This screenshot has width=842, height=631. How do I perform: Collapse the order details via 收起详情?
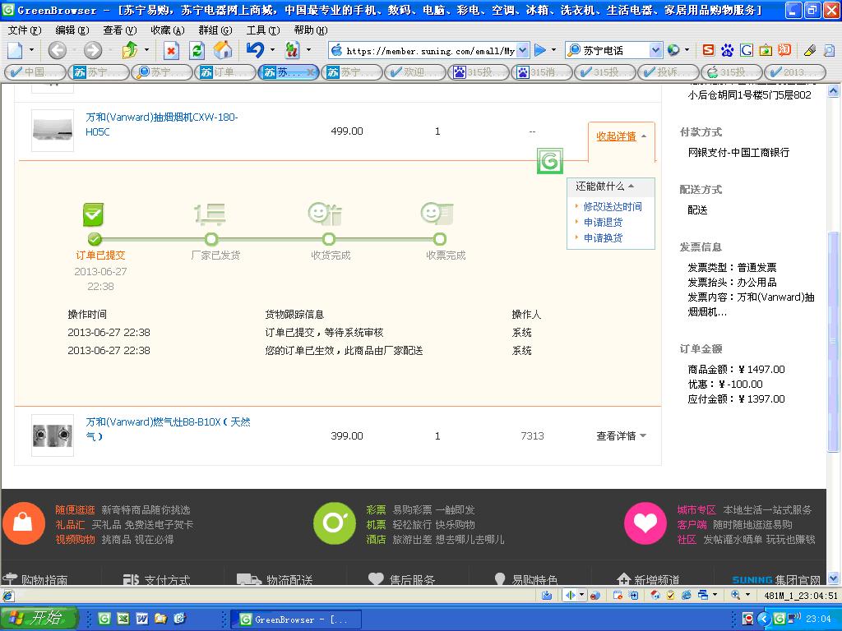pyautogui.click(x=616, y=137)
